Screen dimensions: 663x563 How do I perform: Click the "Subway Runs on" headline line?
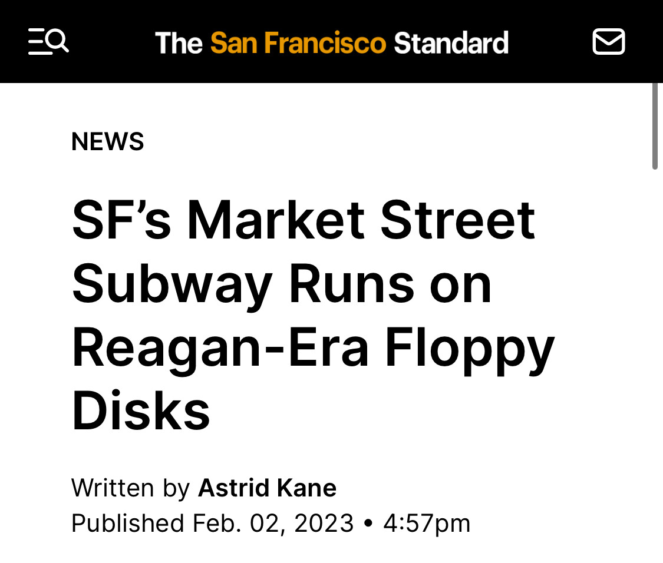point(282,284)
